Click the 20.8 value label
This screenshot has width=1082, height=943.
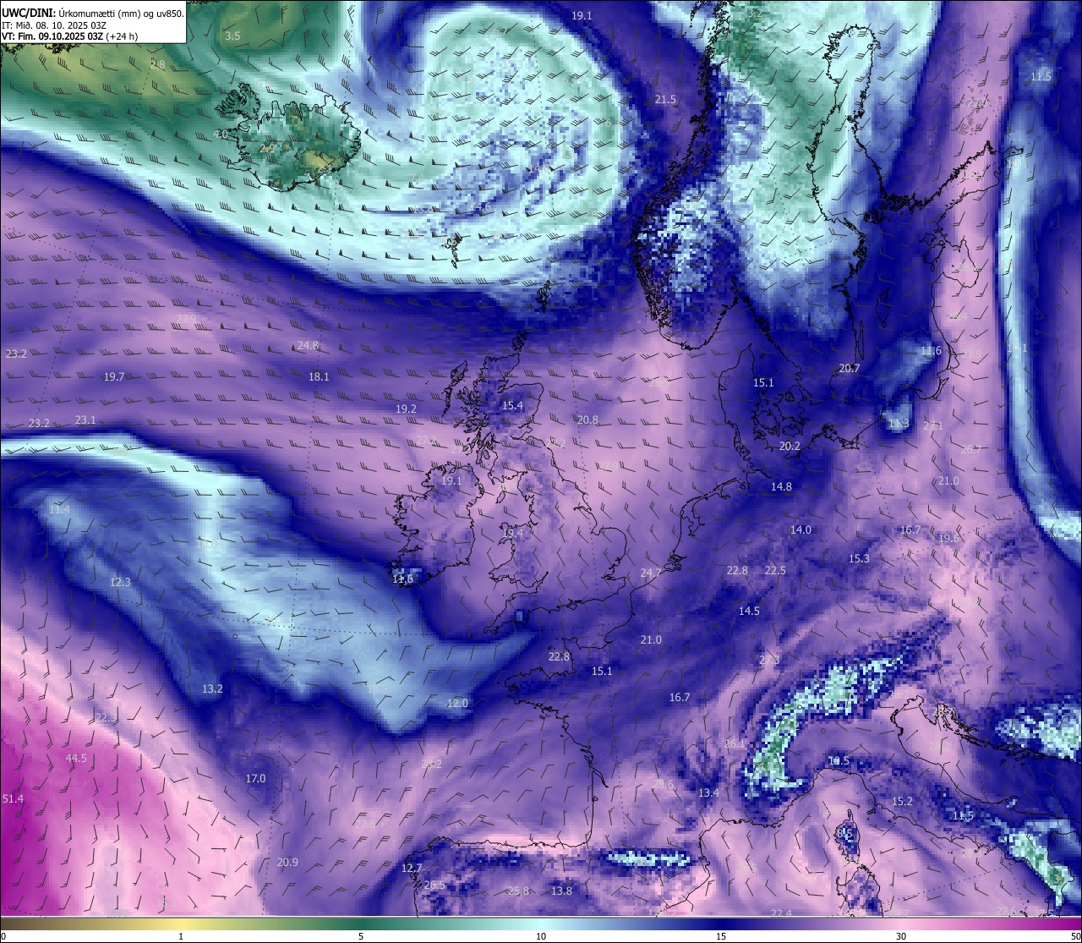[587, 419]
